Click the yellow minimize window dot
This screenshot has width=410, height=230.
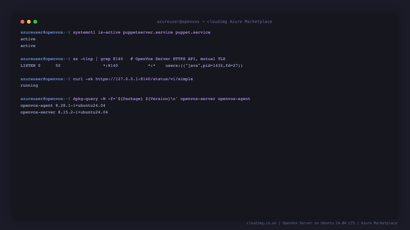pos(29,22)
